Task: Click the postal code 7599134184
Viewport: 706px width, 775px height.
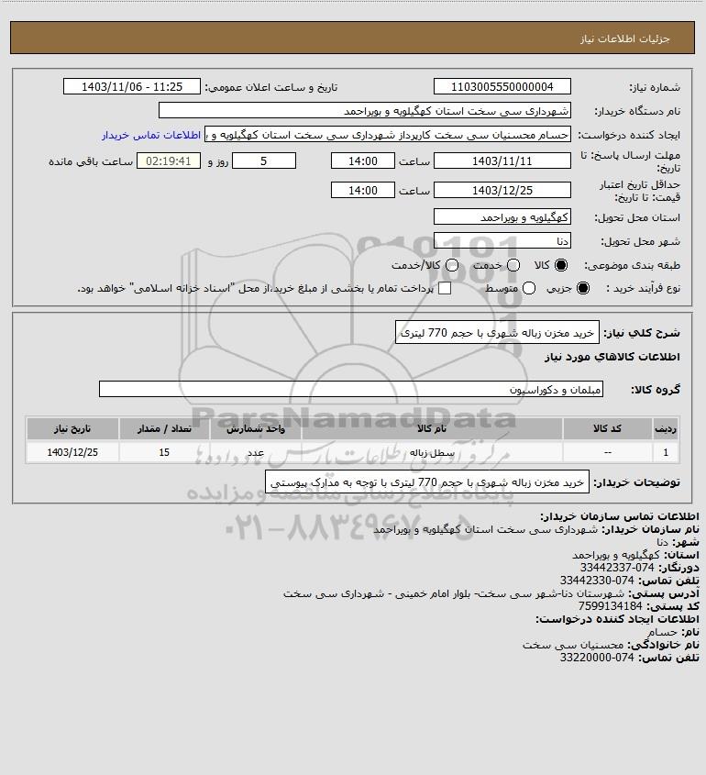Action: click(610, 606)
